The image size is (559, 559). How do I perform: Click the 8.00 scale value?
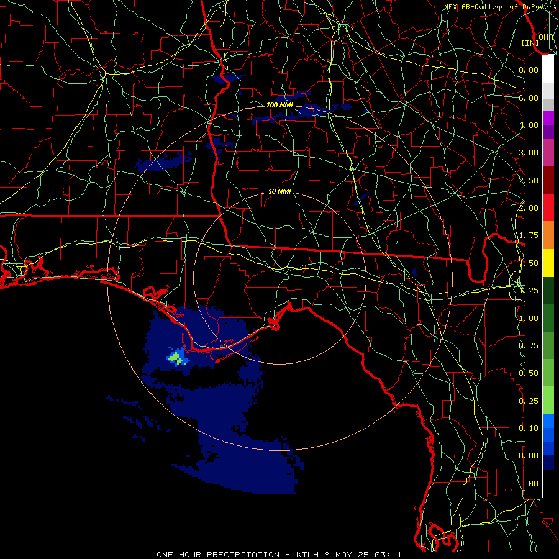[529, 70]
